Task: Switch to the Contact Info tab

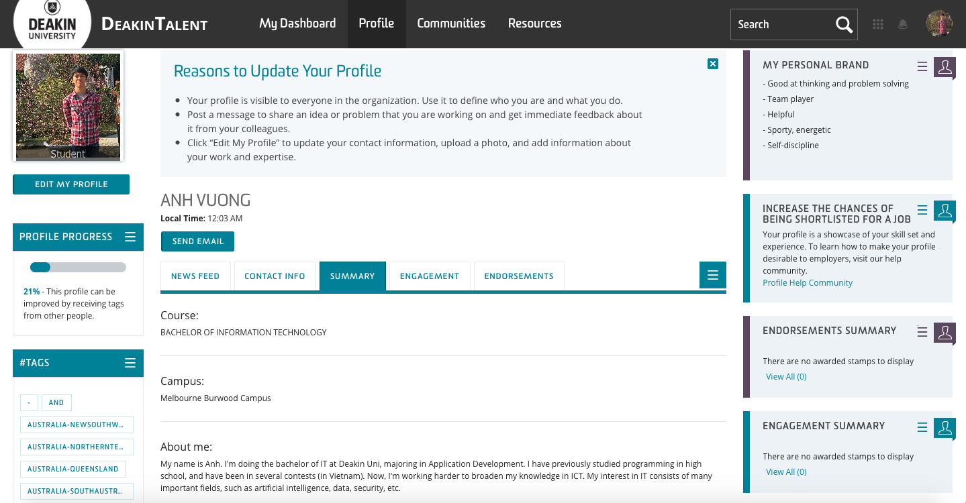Action: pos(275,276)
